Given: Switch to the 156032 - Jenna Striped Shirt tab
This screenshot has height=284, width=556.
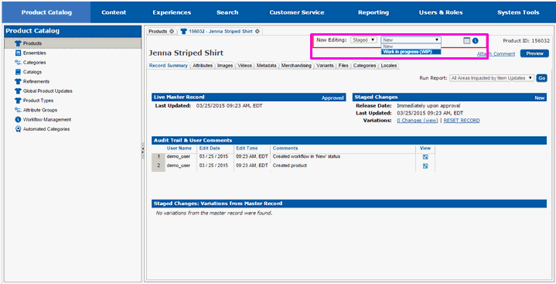Looking at the screenshot, I should [x=220, y=31].
